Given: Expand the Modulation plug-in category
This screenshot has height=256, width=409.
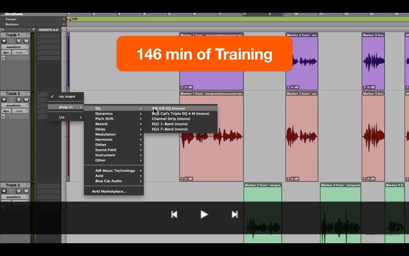Looking at the screenshot, I should (114, 134).
